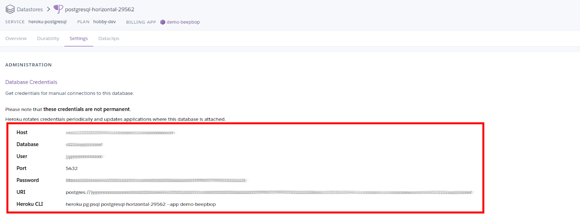Click the Heroku CLI row label
The height and width of the screenshot is (222, 580).
click(30, 204)
